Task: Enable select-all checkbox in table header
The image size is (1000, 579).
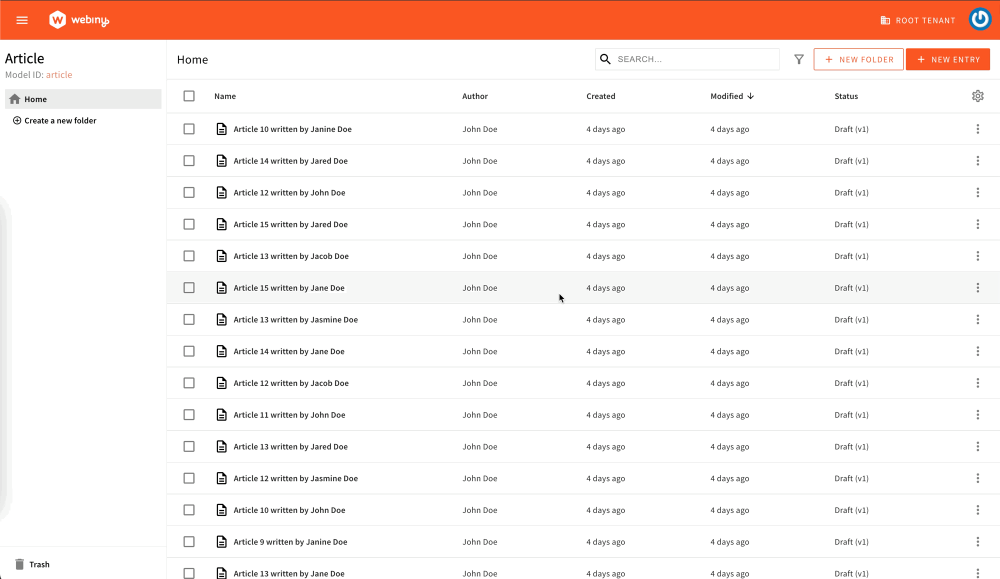Action: [189, 96]
